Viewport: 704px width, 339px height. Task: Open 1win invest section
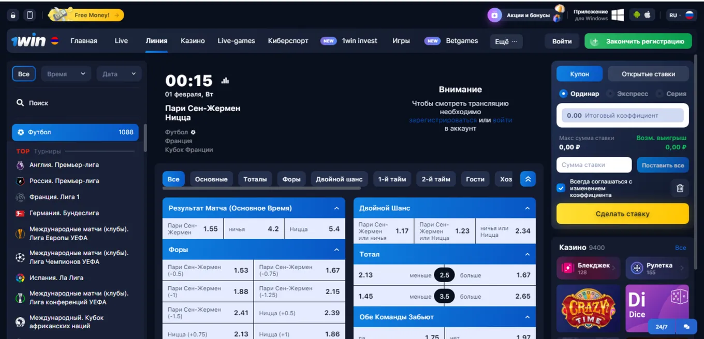click(359, 41)
